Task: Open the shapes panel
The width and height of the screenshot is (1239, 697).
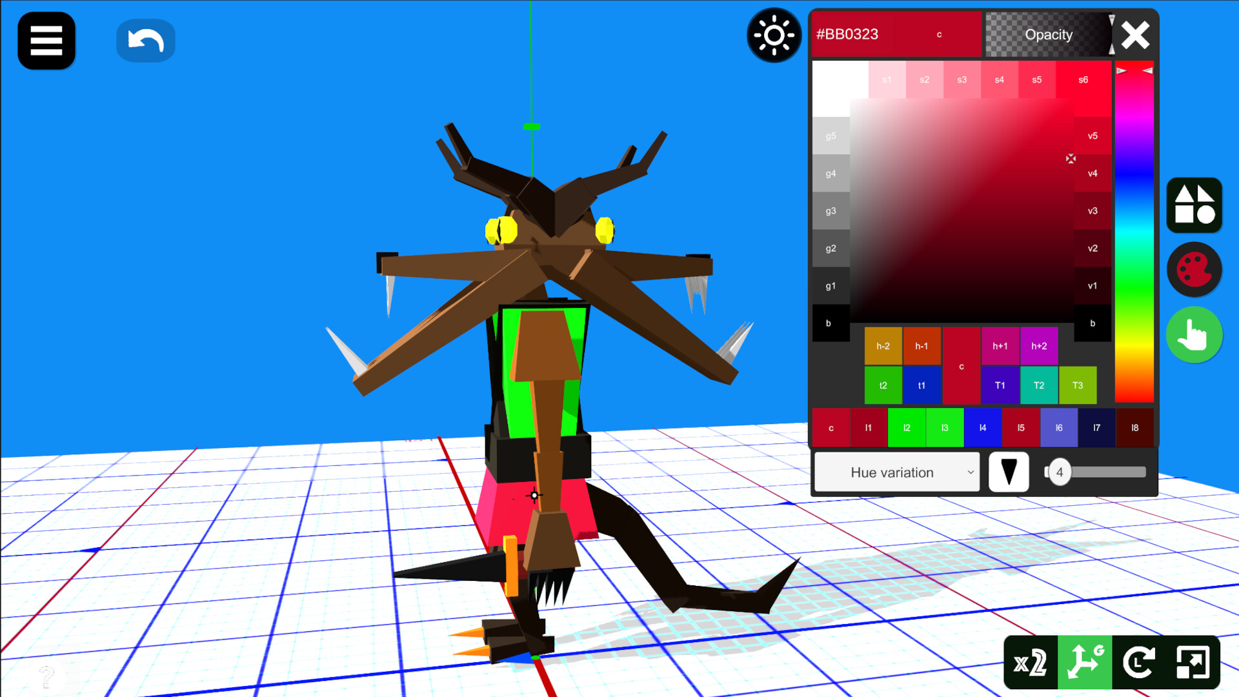Action: (1193, 205)
